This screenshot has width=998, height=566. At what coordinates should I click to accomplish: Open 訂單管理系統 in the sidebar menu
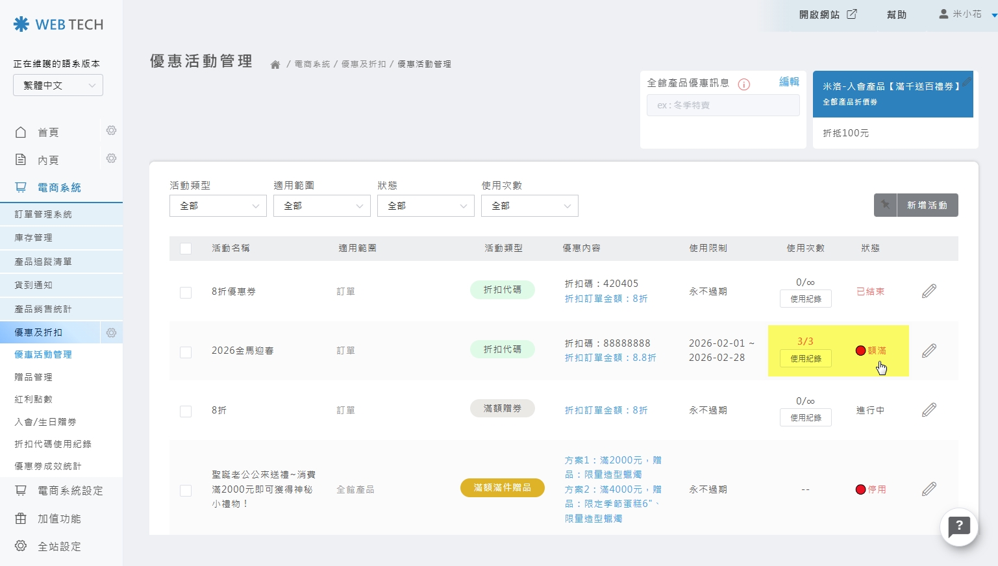(x=44, y=214)
